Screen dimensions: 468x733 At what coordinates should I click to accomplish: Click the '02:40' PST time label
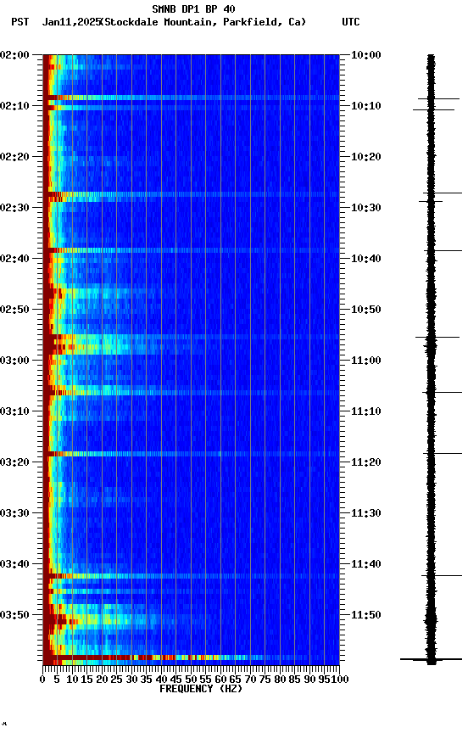pyautogui.click(x=14, y=259)
